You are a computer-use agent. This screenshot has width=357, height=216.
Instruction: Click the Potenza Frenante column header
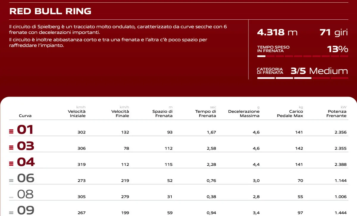click(x=336, y=114)
